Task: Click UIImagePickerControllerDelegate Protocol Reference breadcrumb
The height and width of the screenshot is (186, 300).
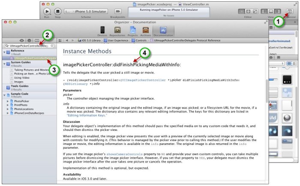Action: click(x=185, y=41)
